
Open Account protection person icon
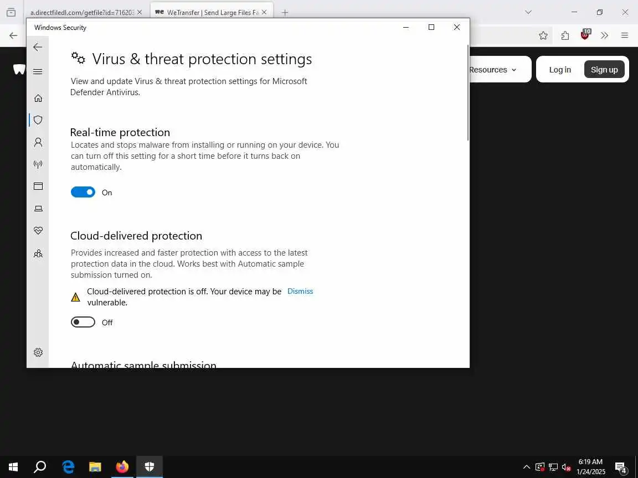pyautogui.click(x=38, y=142)
